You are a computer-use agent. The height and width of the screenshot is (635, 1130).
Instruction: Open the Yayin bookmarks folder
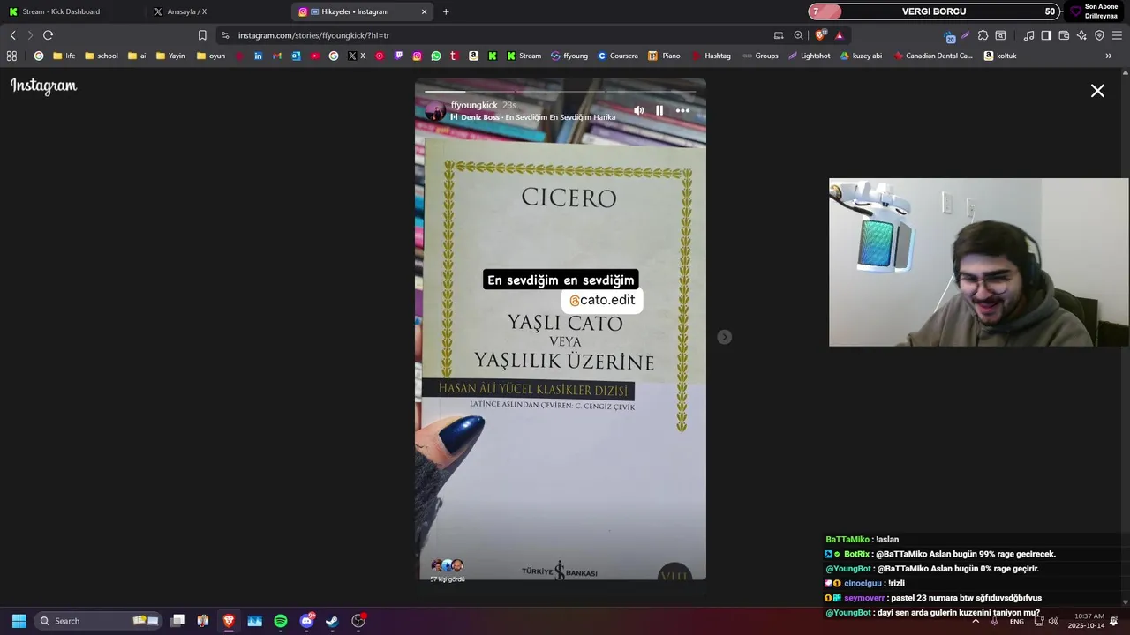170,56
